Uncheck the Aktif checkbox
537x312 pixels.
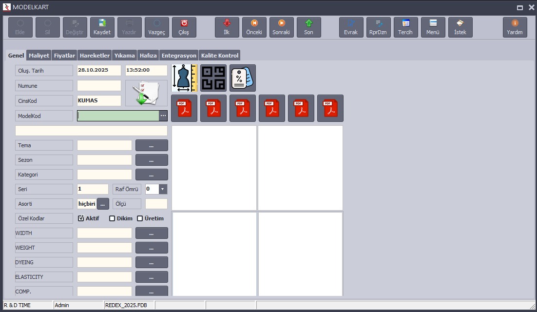point(81,218)
